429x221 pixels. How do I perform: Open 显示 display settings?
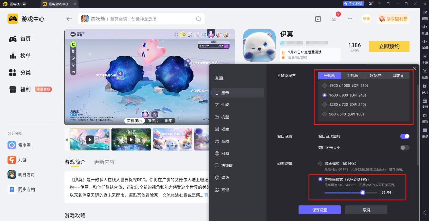(x=238, y=93)
